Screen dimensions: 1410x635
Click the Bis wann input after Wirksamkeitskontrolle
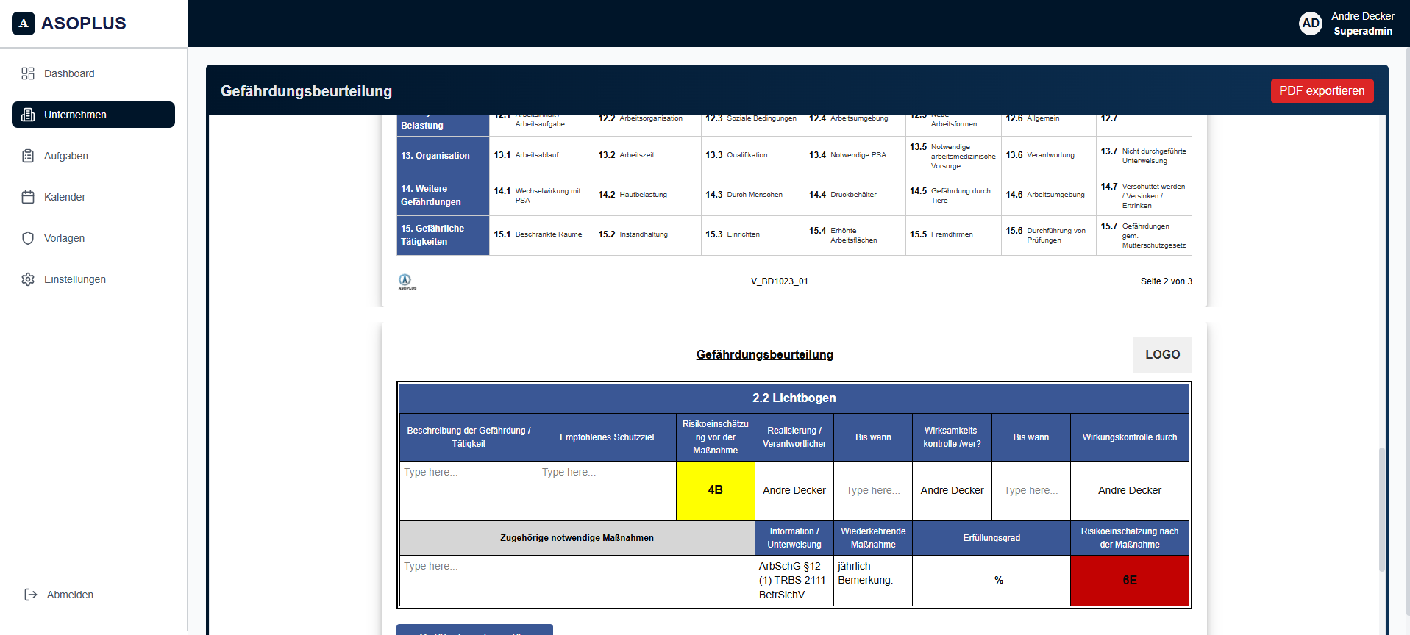(x=1030, y=490)
